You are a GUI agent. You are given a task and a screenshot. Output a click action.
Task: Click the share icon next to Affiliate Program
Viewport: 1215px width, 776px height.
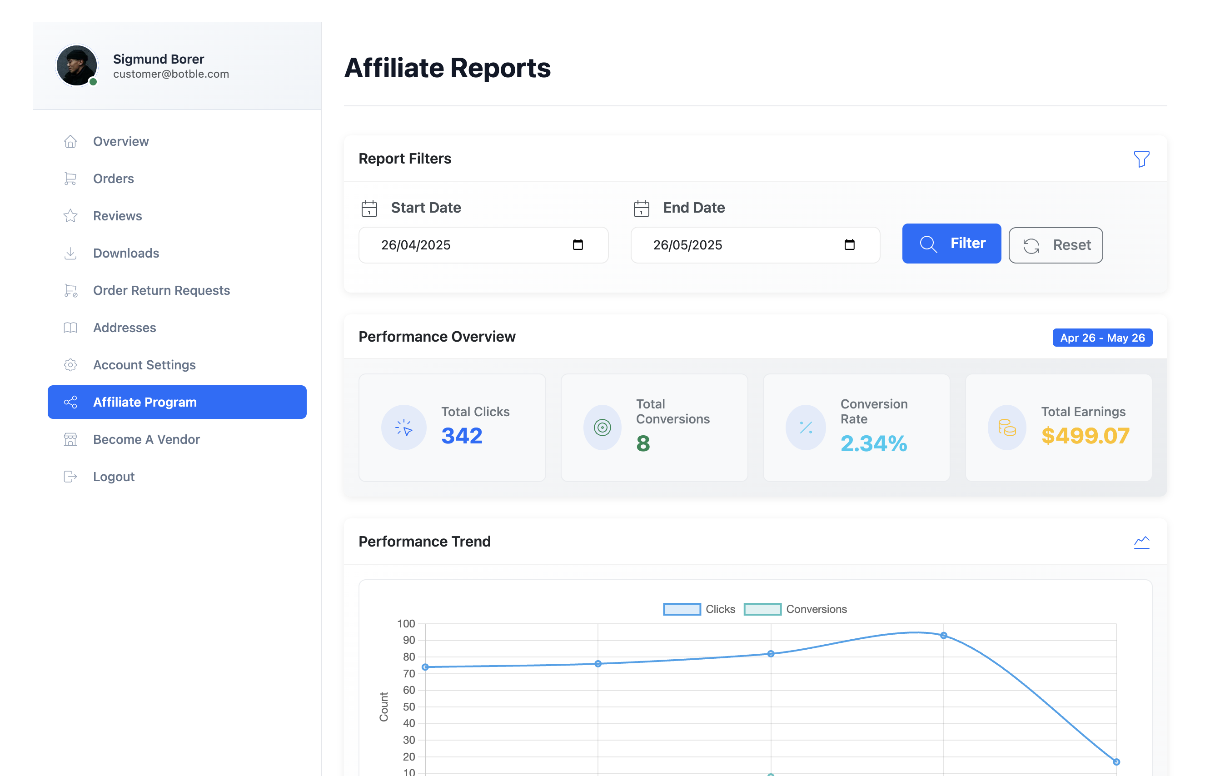tap(70, 402)
